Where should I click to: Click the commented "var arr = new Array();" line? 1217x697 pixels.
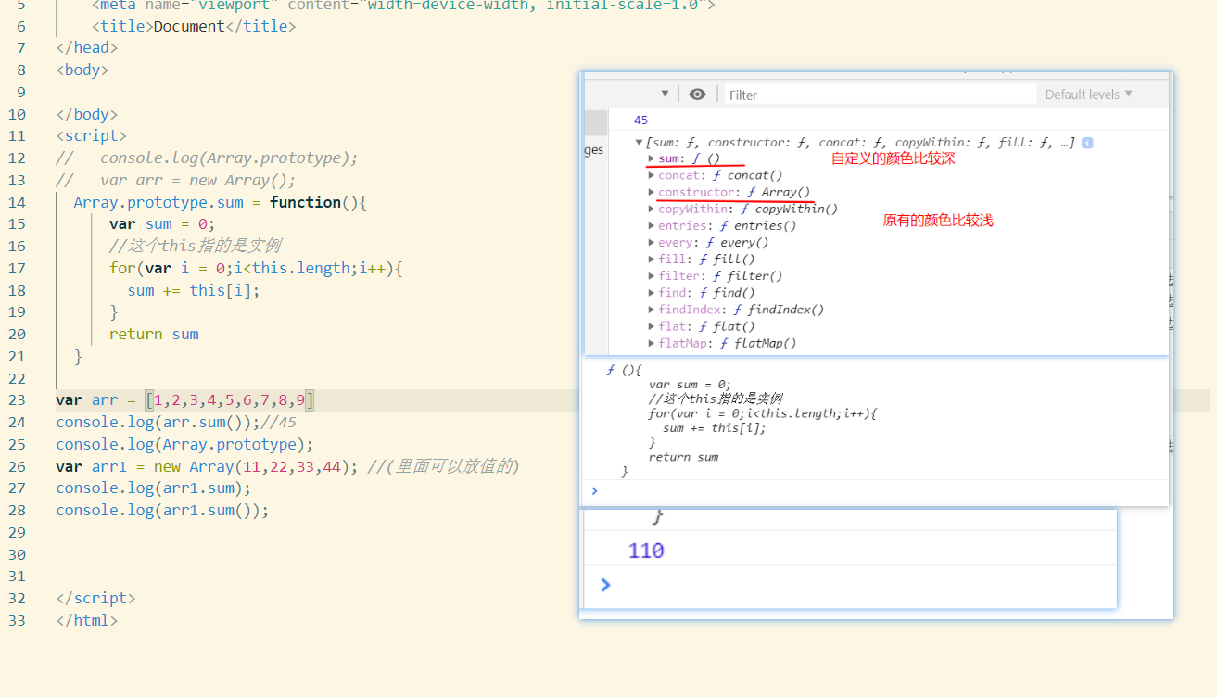coord(175,181)
